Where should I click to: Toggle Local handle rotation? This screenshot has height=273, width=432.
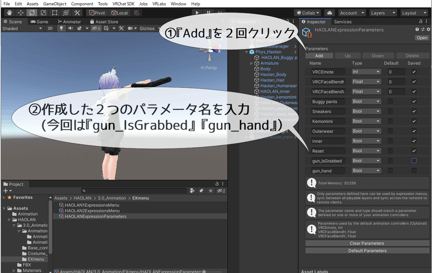[x=119, y=13]
